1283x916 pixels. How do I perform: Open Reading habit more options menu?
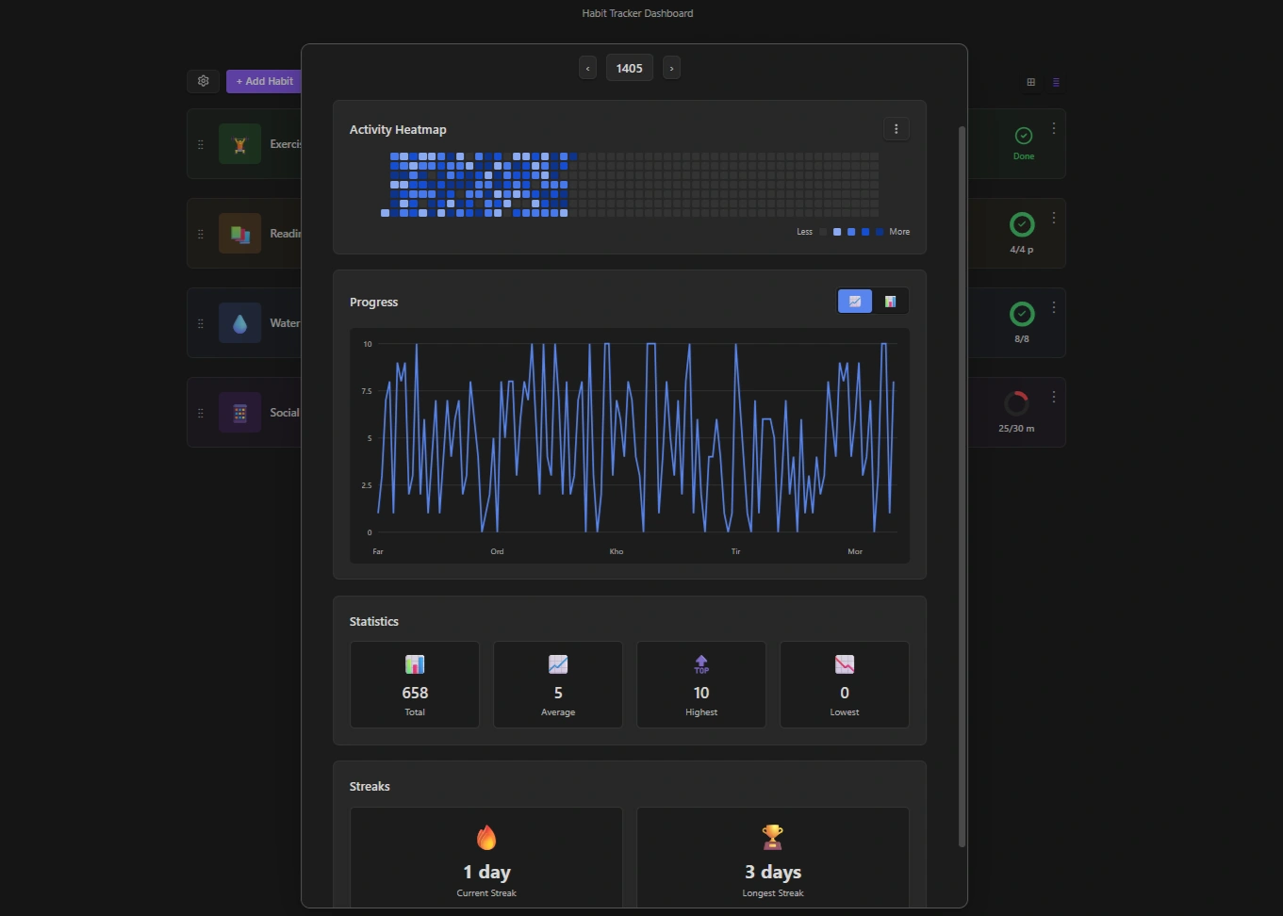click(1054, 218)
